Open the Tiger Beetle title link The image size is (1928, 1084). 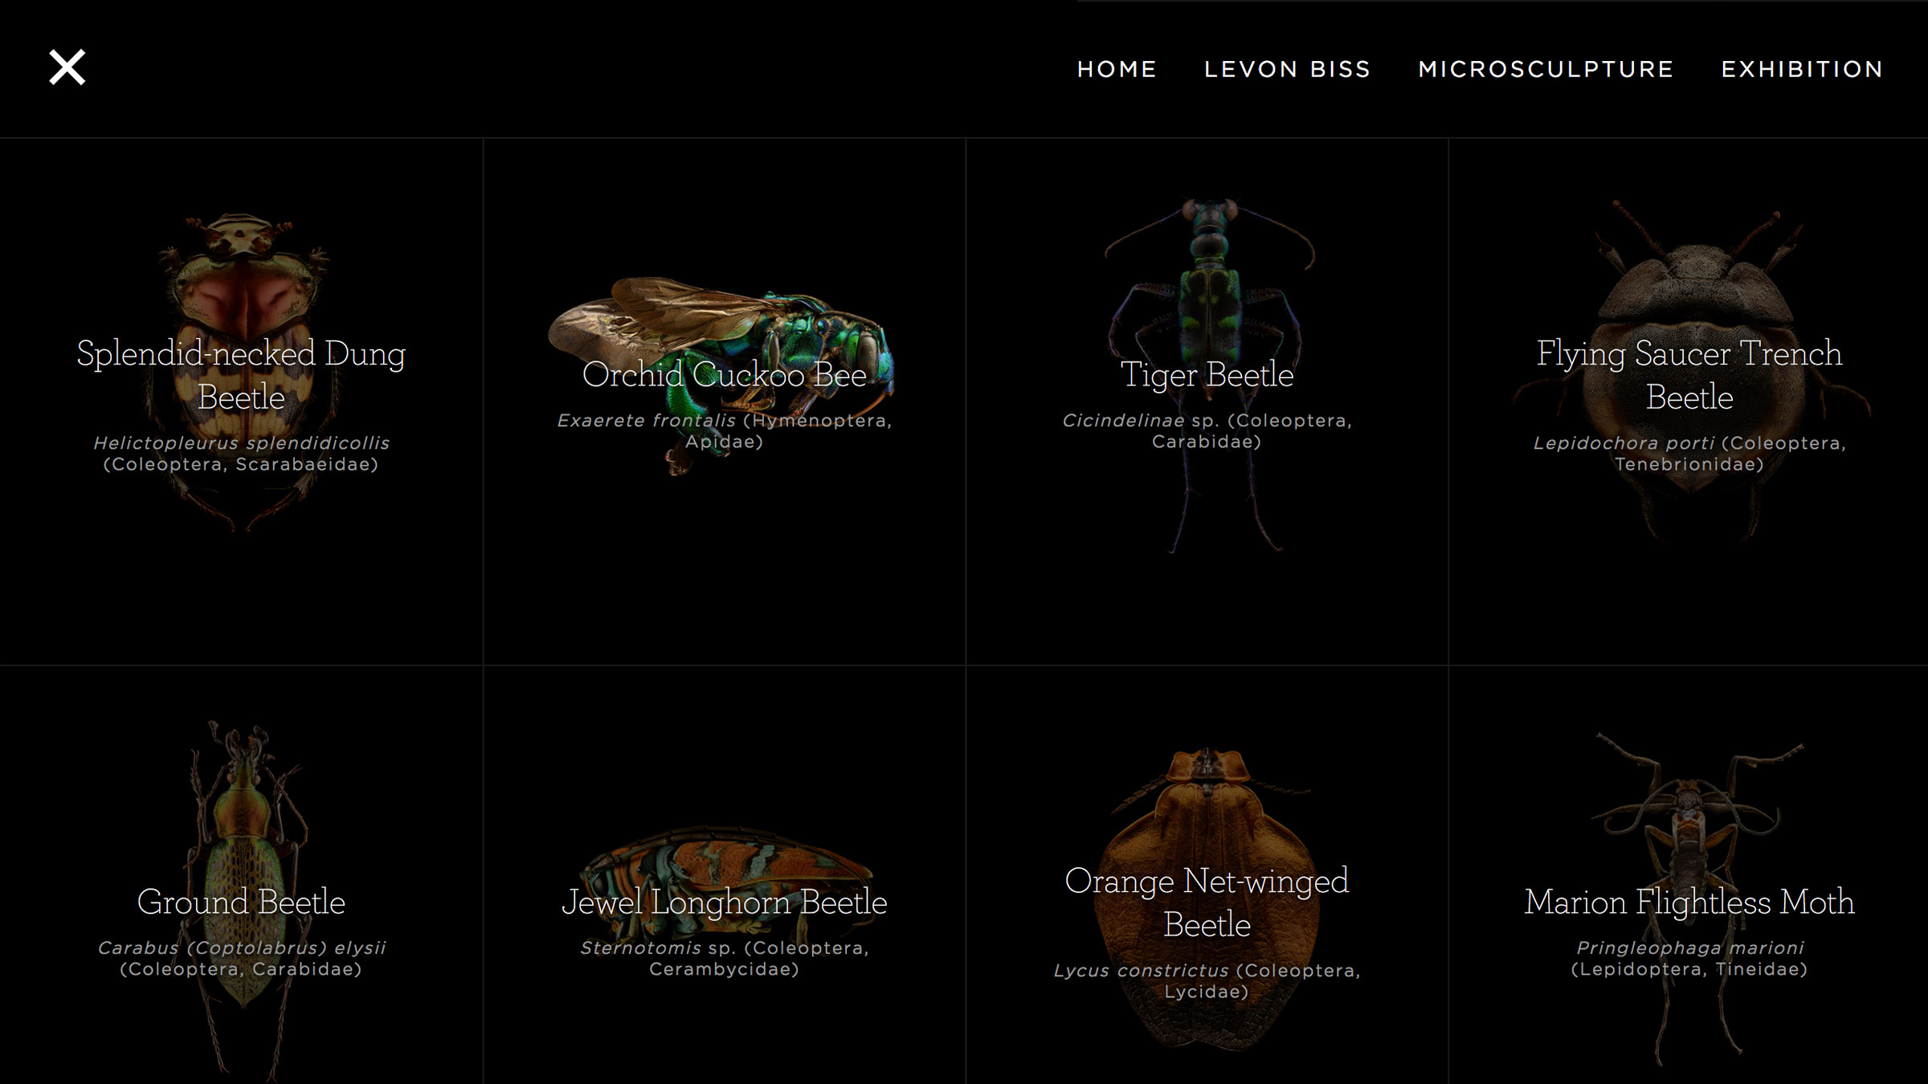[1207, 375]
